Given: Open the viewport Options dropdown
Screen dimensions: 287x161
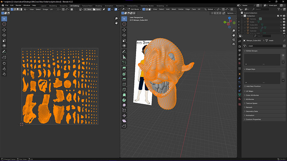Looking at the screenshot, I should point(231,13).
